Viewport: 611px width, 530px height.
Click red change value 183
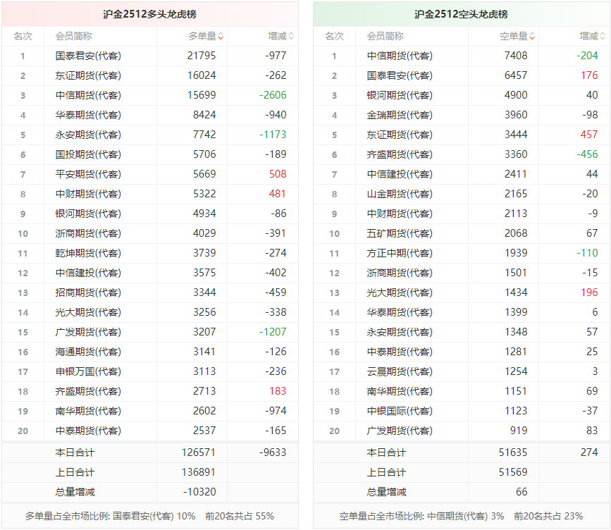point(278,391)
